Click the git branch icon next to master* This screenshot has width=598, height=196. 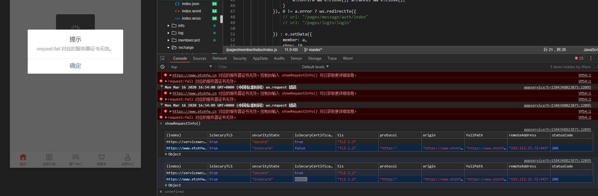pos(306,50)
